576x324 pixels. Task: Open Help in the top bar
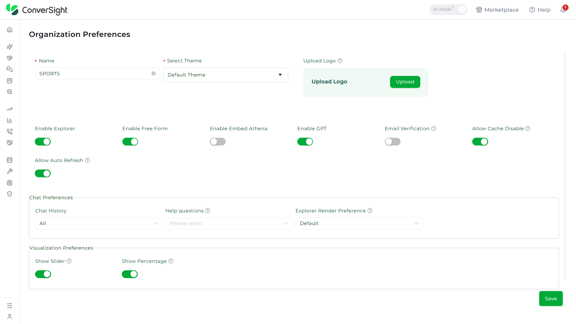point(540,10)
